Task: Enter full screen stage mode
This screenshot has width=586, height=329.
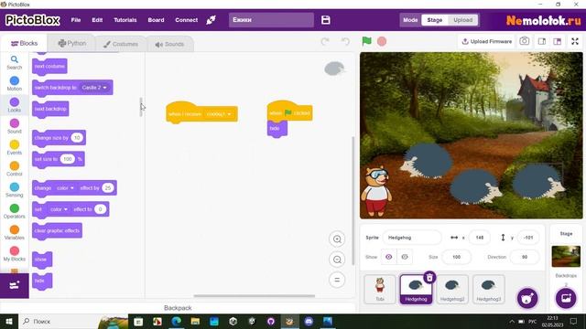Action: pos(575,41)
